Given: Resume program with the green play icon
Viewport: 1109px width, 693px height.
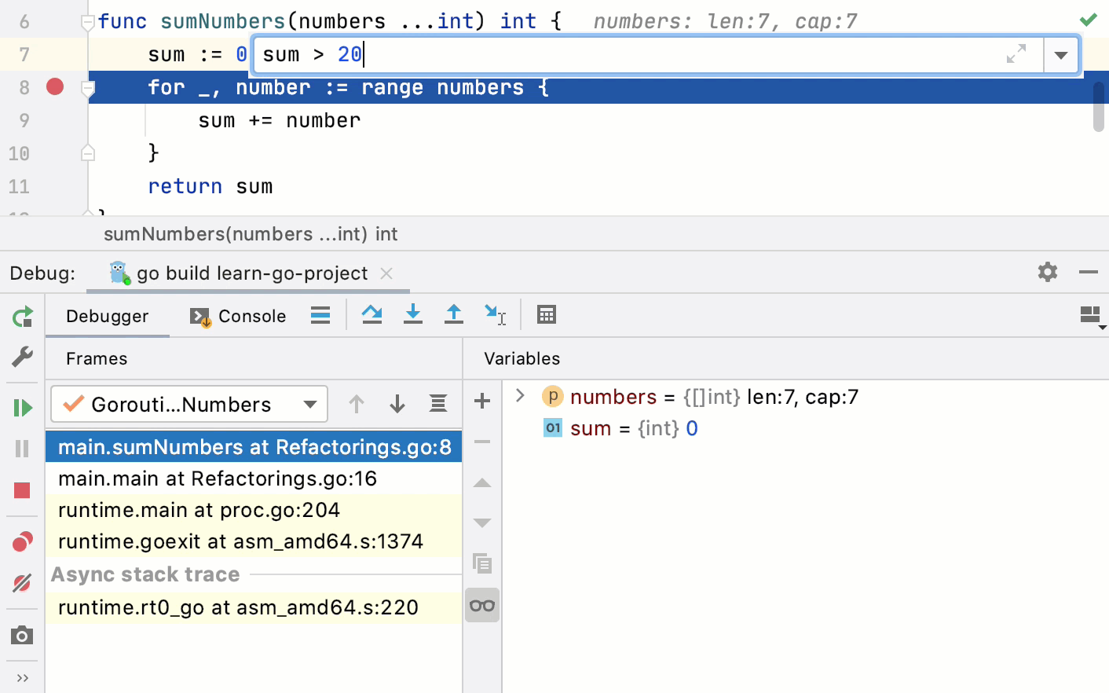Looking at the screenshot, I should 22,408.
